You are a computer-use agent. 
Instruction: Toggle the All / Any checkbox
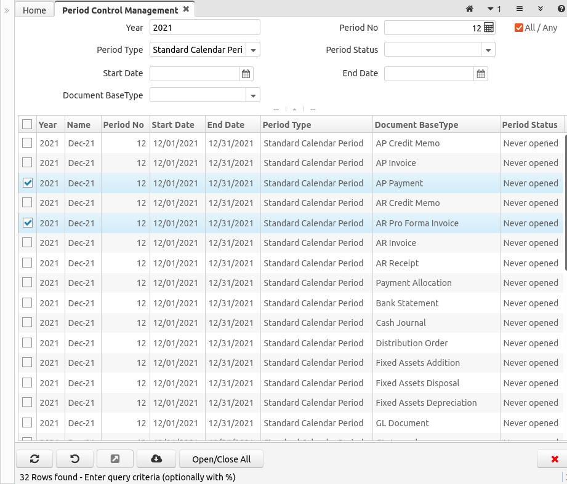[519, 28]
